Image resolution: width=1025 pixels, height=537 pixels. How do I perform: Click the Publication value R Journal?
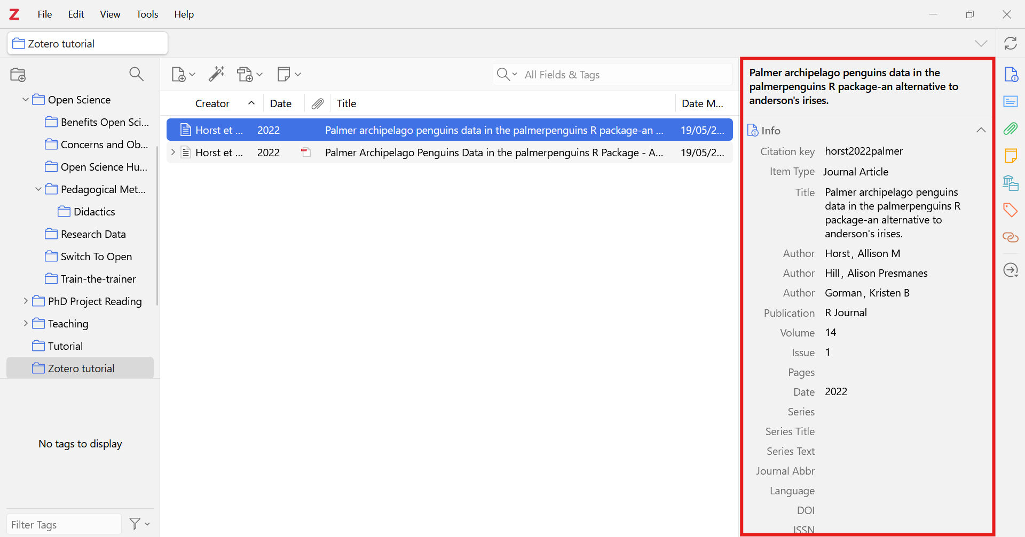click(846, 312)
